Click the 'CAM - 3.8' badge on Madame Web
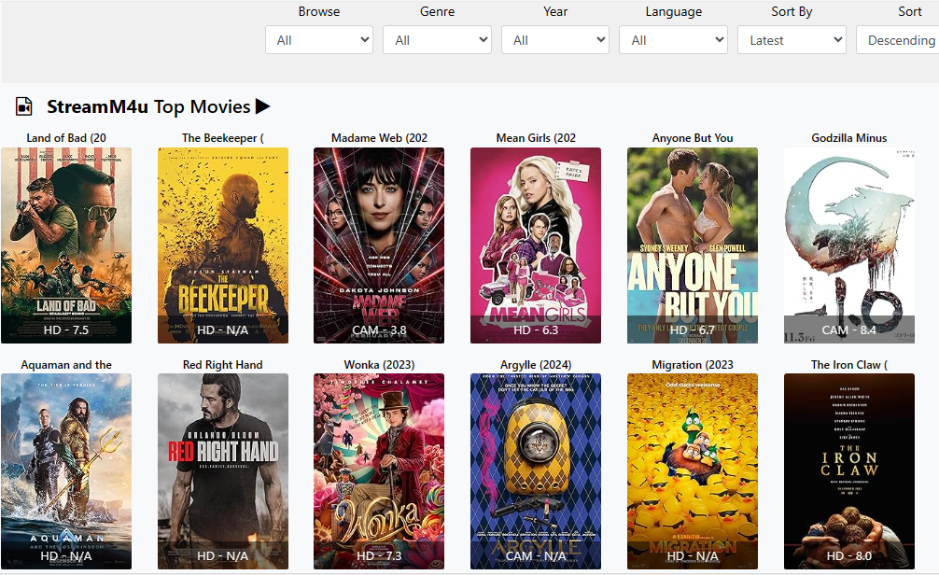This screenshot has height=575, width=939. point(379,330)
